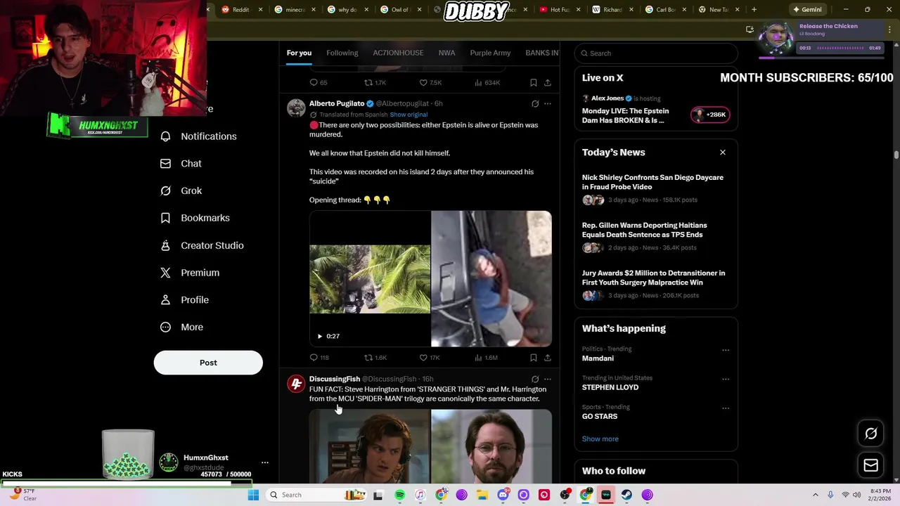Image resolution: width=900 pixels, height=506 pixels.
Task: Close the Today's News panel
Action: pyautogui.click(x=722, y=153)
